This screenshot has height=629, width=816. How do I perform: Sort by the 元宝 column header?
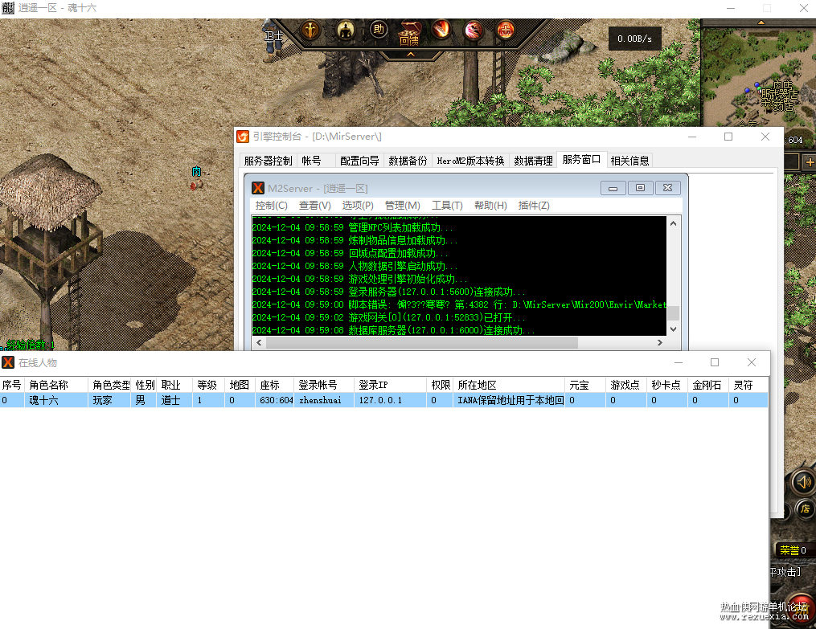coord(585,385)
